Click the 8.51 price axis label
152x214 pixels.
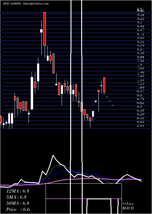pos(140,42)
